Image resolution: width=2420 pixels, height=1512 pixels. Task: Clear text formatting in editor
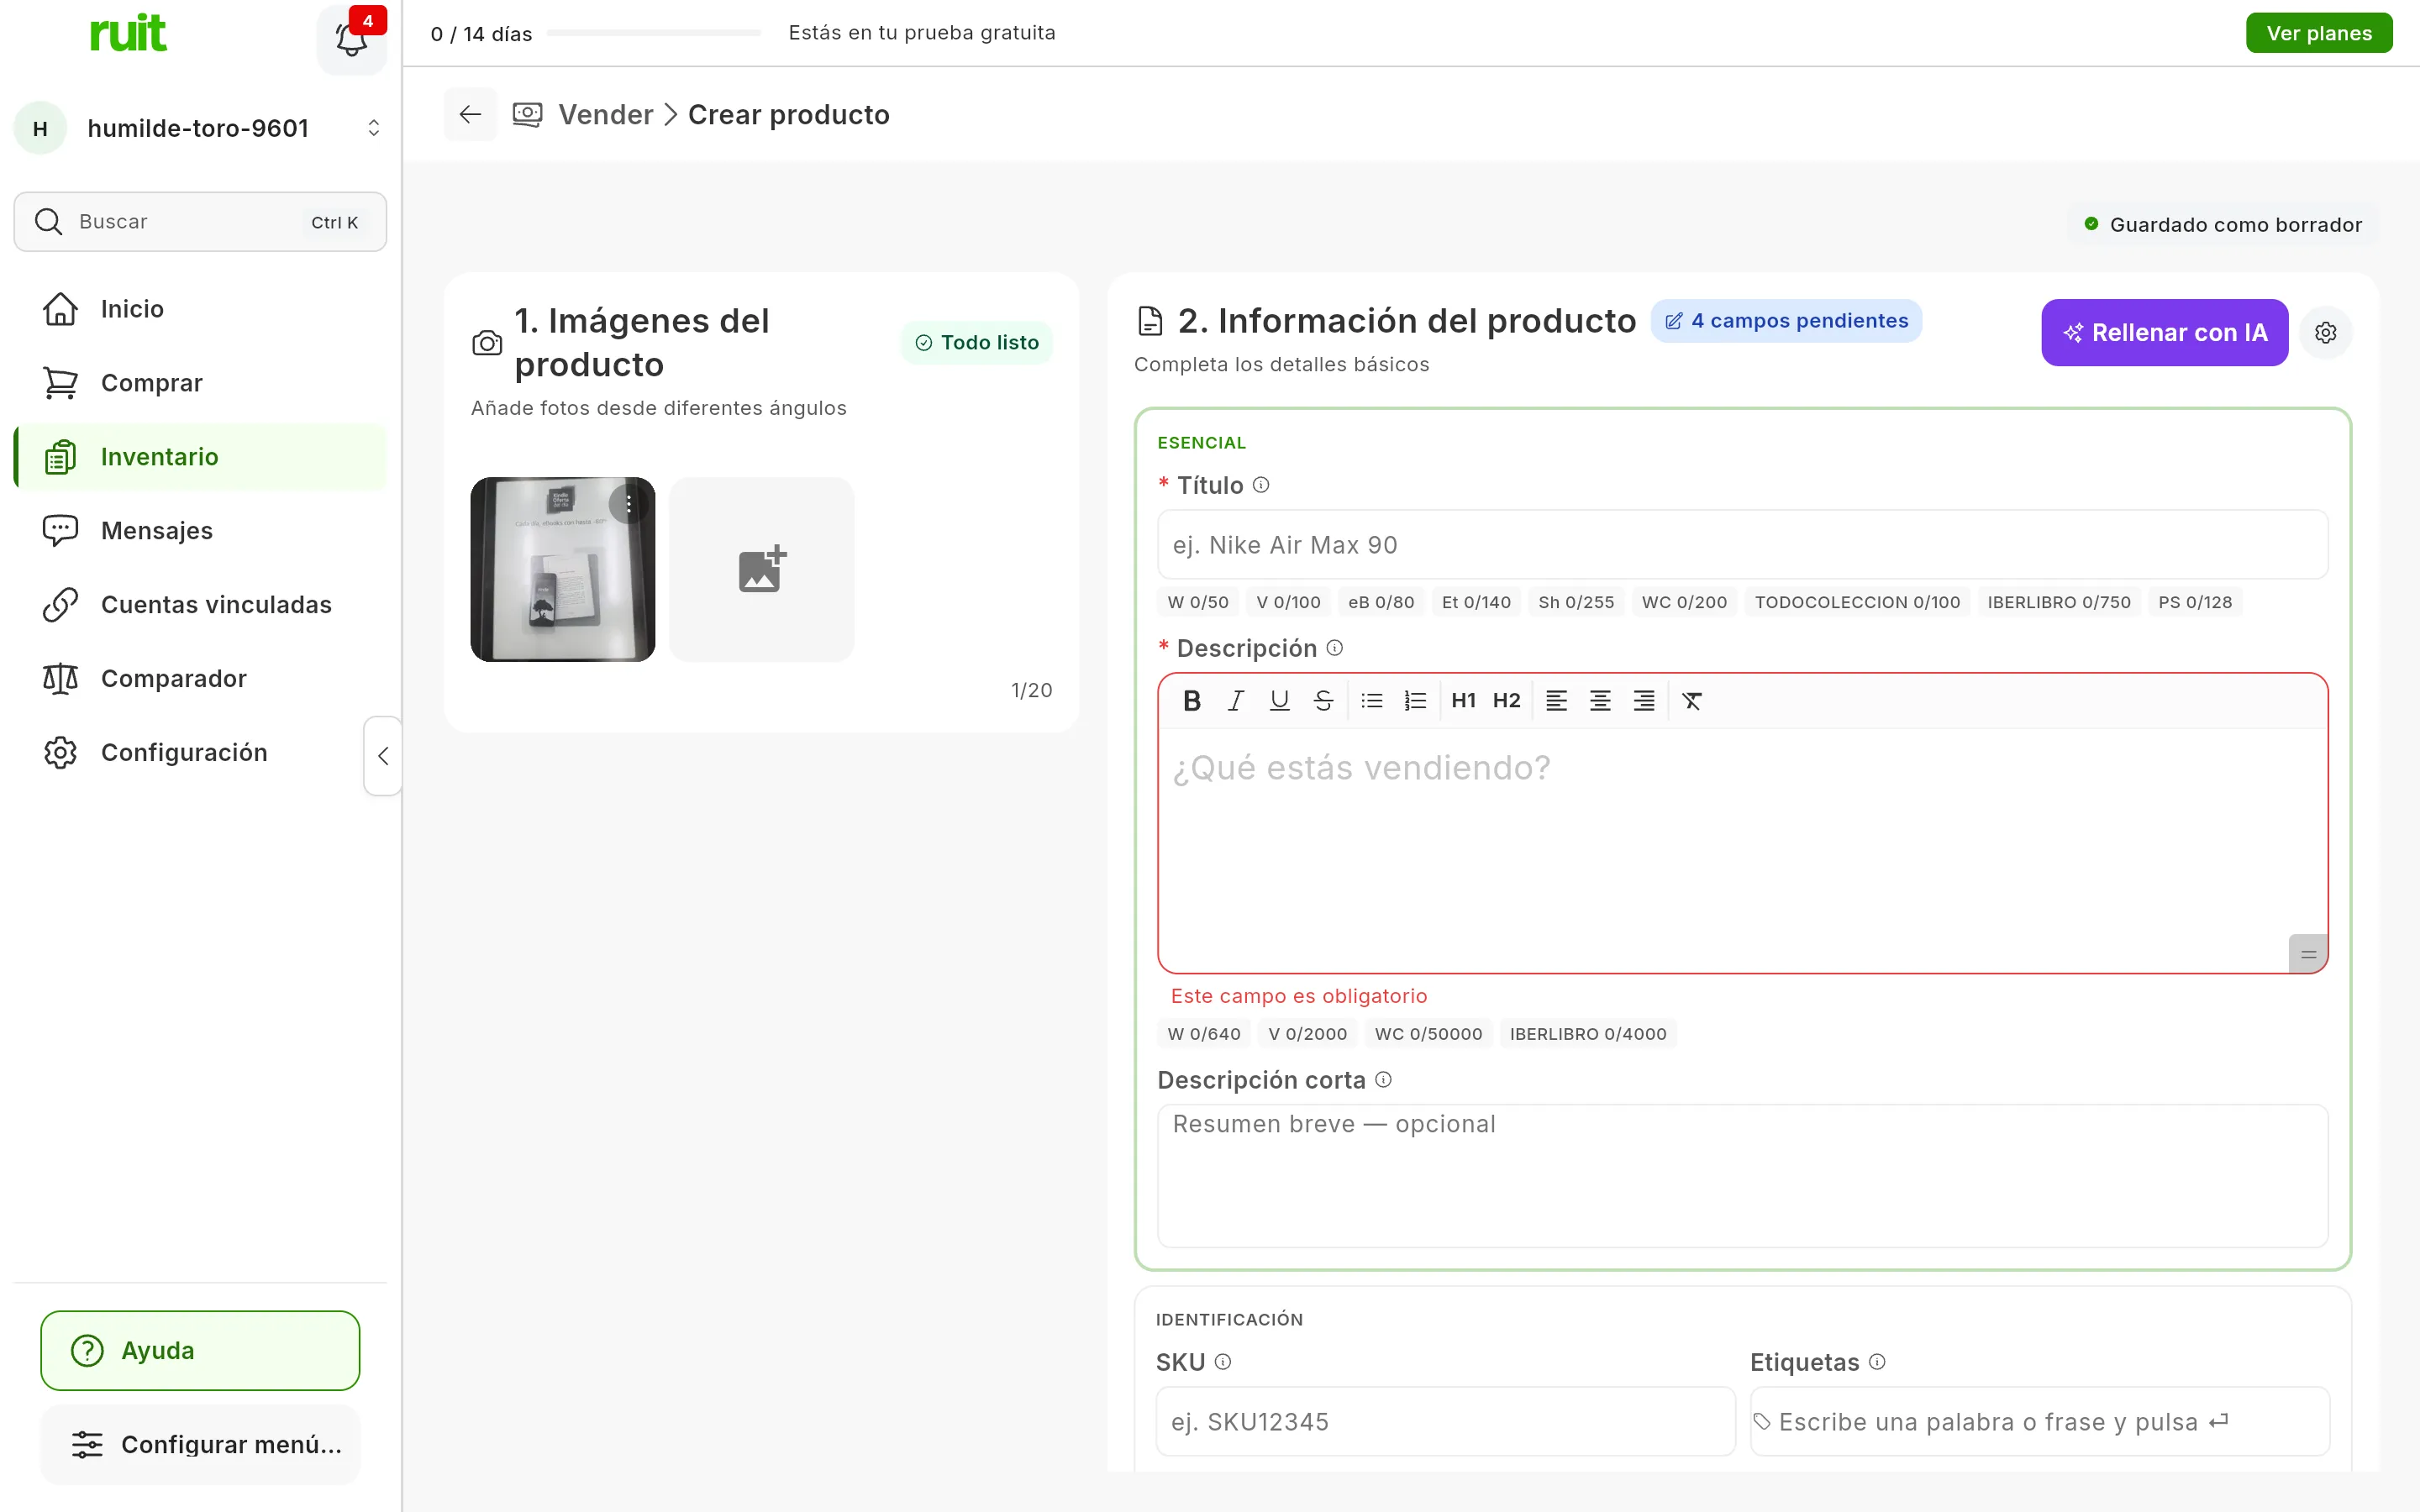click(x=1692, y=701)
